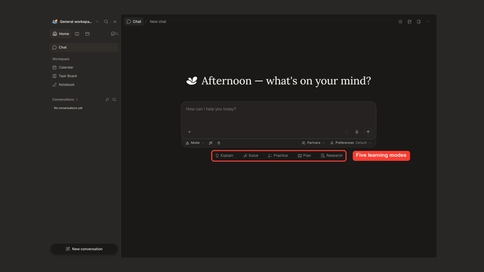Screen dimensions: 484x272
Task: Click the Chat breadcrumb in the header
Action: tap(134, 22)
